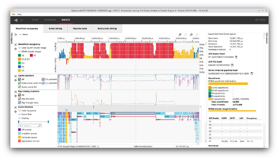Click the zoom reset magnifier icon

(186, 34)
